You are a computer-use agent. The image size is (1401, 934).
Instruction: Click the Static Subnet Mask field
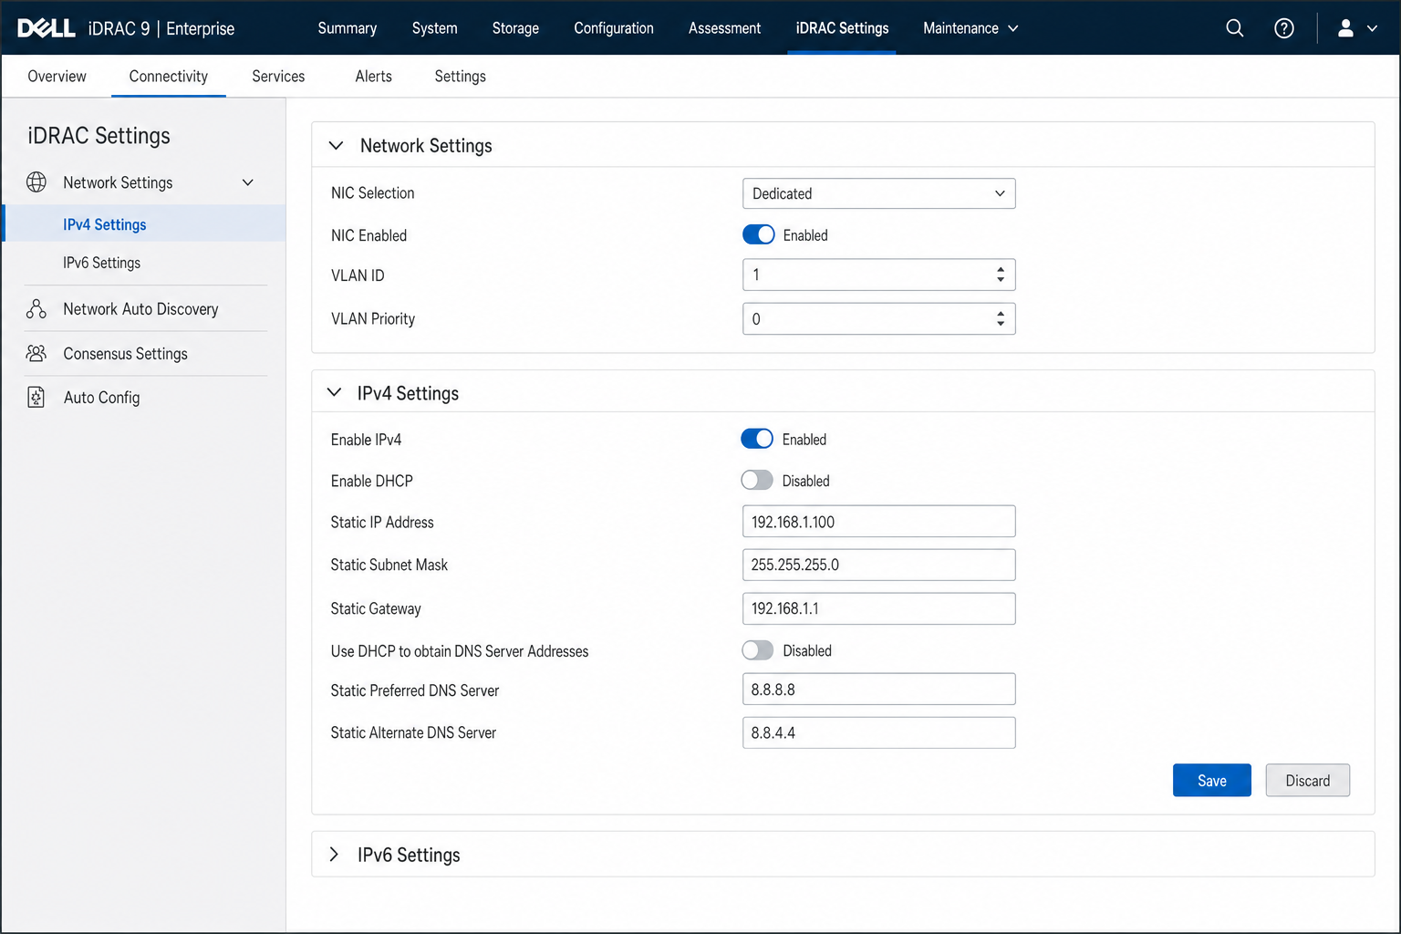click(x=878, y=565)
